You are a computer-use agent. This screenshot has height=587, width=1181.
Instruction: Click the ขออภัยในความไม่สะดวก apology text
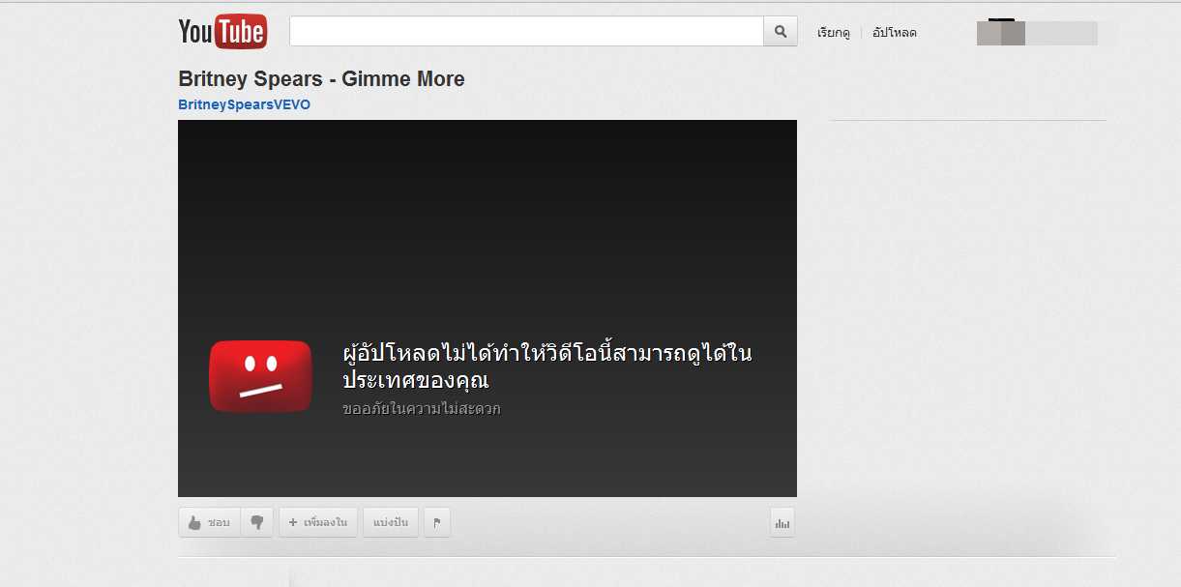pyautogui.click(x=421, y=409)
